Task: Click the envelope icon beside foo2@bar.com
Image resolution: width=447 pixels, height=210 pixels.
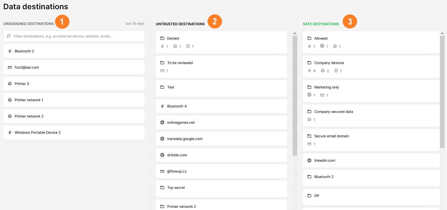Action: pos(10,67)
